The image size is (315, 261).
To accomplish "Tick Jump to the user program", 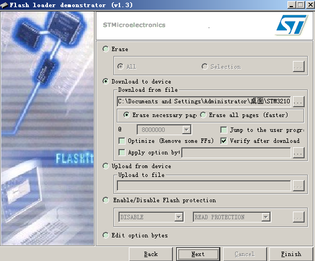I will (x=224, y=130).
